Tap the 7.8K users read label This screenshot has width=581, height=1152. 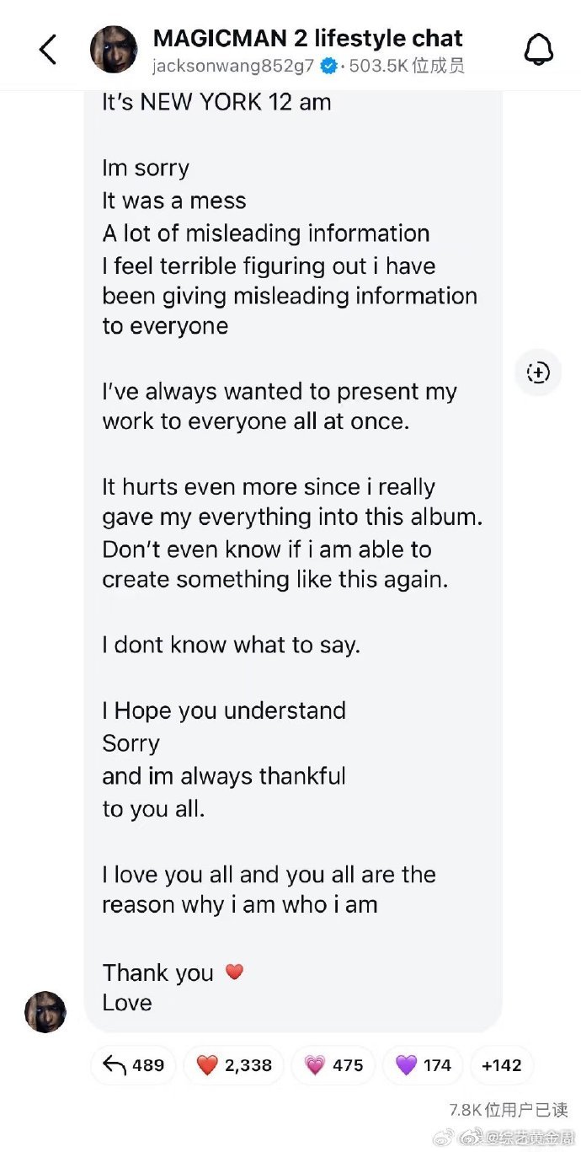click(508, 1110)
